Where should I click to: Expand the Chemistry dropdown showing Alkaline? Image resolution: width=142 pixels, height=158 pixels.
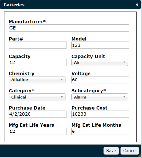(37, 80)
